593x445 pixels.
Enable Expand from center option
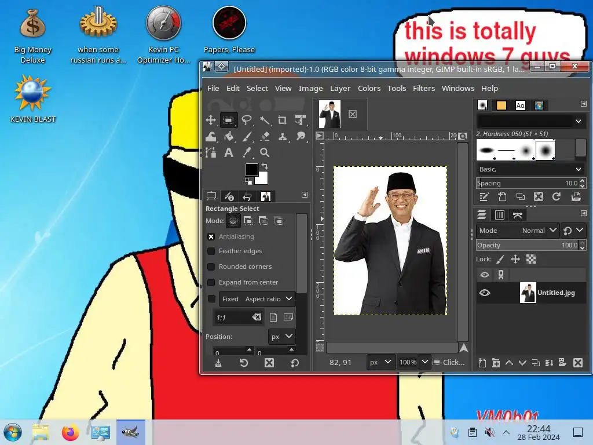click(211, 282)
